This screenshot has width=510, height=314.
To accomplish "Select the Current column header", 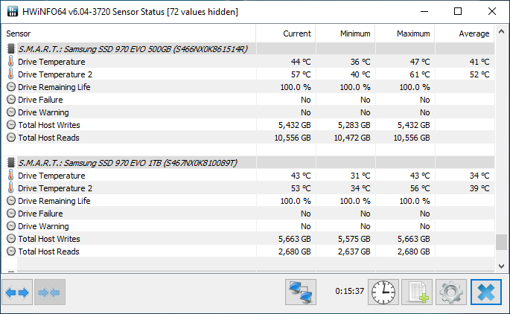I will pyautogui.click(x=286, y=33).
